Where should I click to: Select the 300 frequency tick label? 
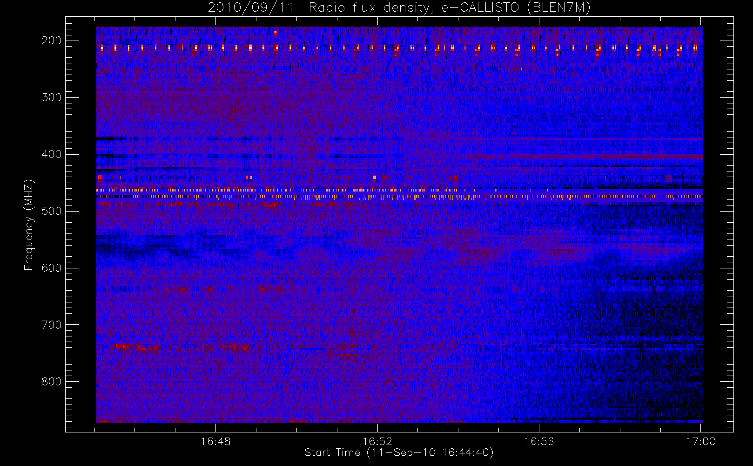pyautogui.click(x=52, y=97)
